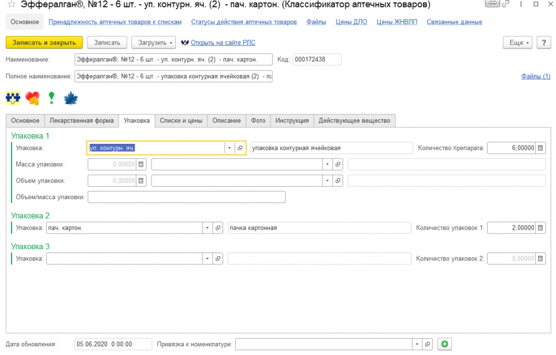Open the Загрузить dropdown button

(x=154, y=42)
